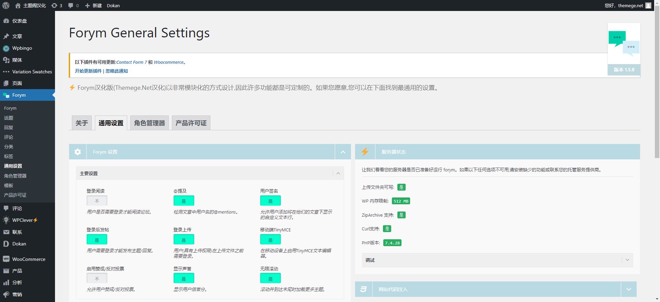Click the 新建 button in admin bar

[93, 5]
